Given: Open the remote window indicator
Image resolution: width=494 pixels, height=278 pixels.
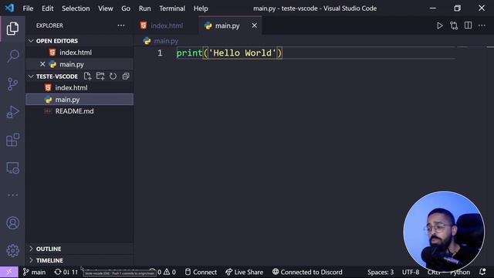Looking at the screenshot, I should (9, 272).
